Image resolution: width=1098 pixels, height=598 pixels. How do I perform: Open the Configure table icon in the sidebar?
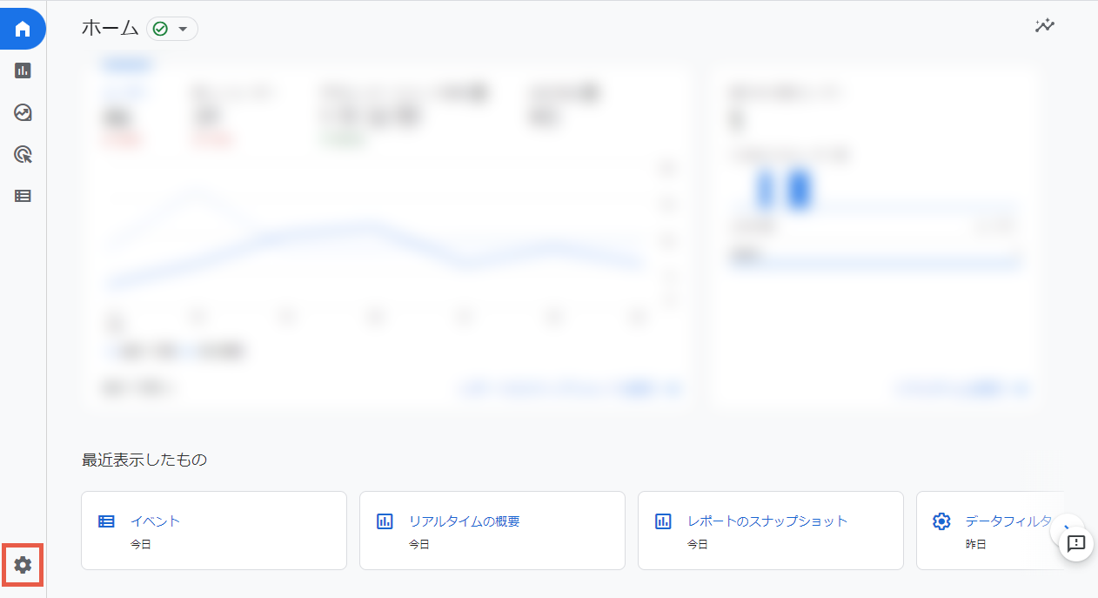pyautogui.click(x=23, y=196)
